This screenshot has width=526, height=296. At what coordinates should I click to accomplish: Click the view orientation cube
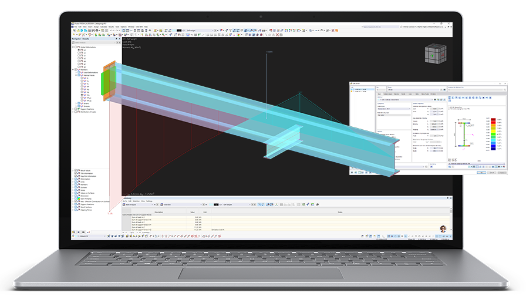(x=436, y=53)
